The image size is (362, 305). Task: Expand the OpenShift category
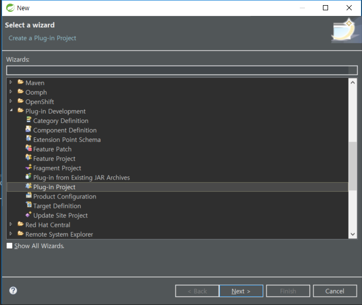11,101
